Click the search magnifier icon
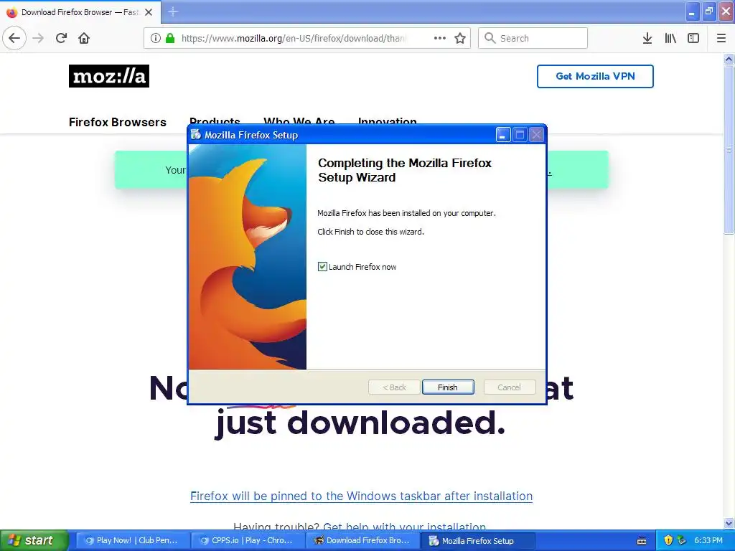Screen dimensions: 735x551 (x=490, y=38)
